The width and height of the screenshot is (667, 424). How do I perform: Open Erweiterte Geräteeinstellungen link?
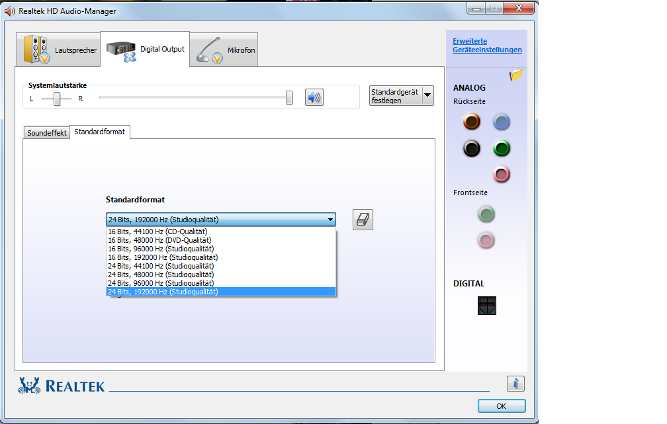[x=487, y=46]
